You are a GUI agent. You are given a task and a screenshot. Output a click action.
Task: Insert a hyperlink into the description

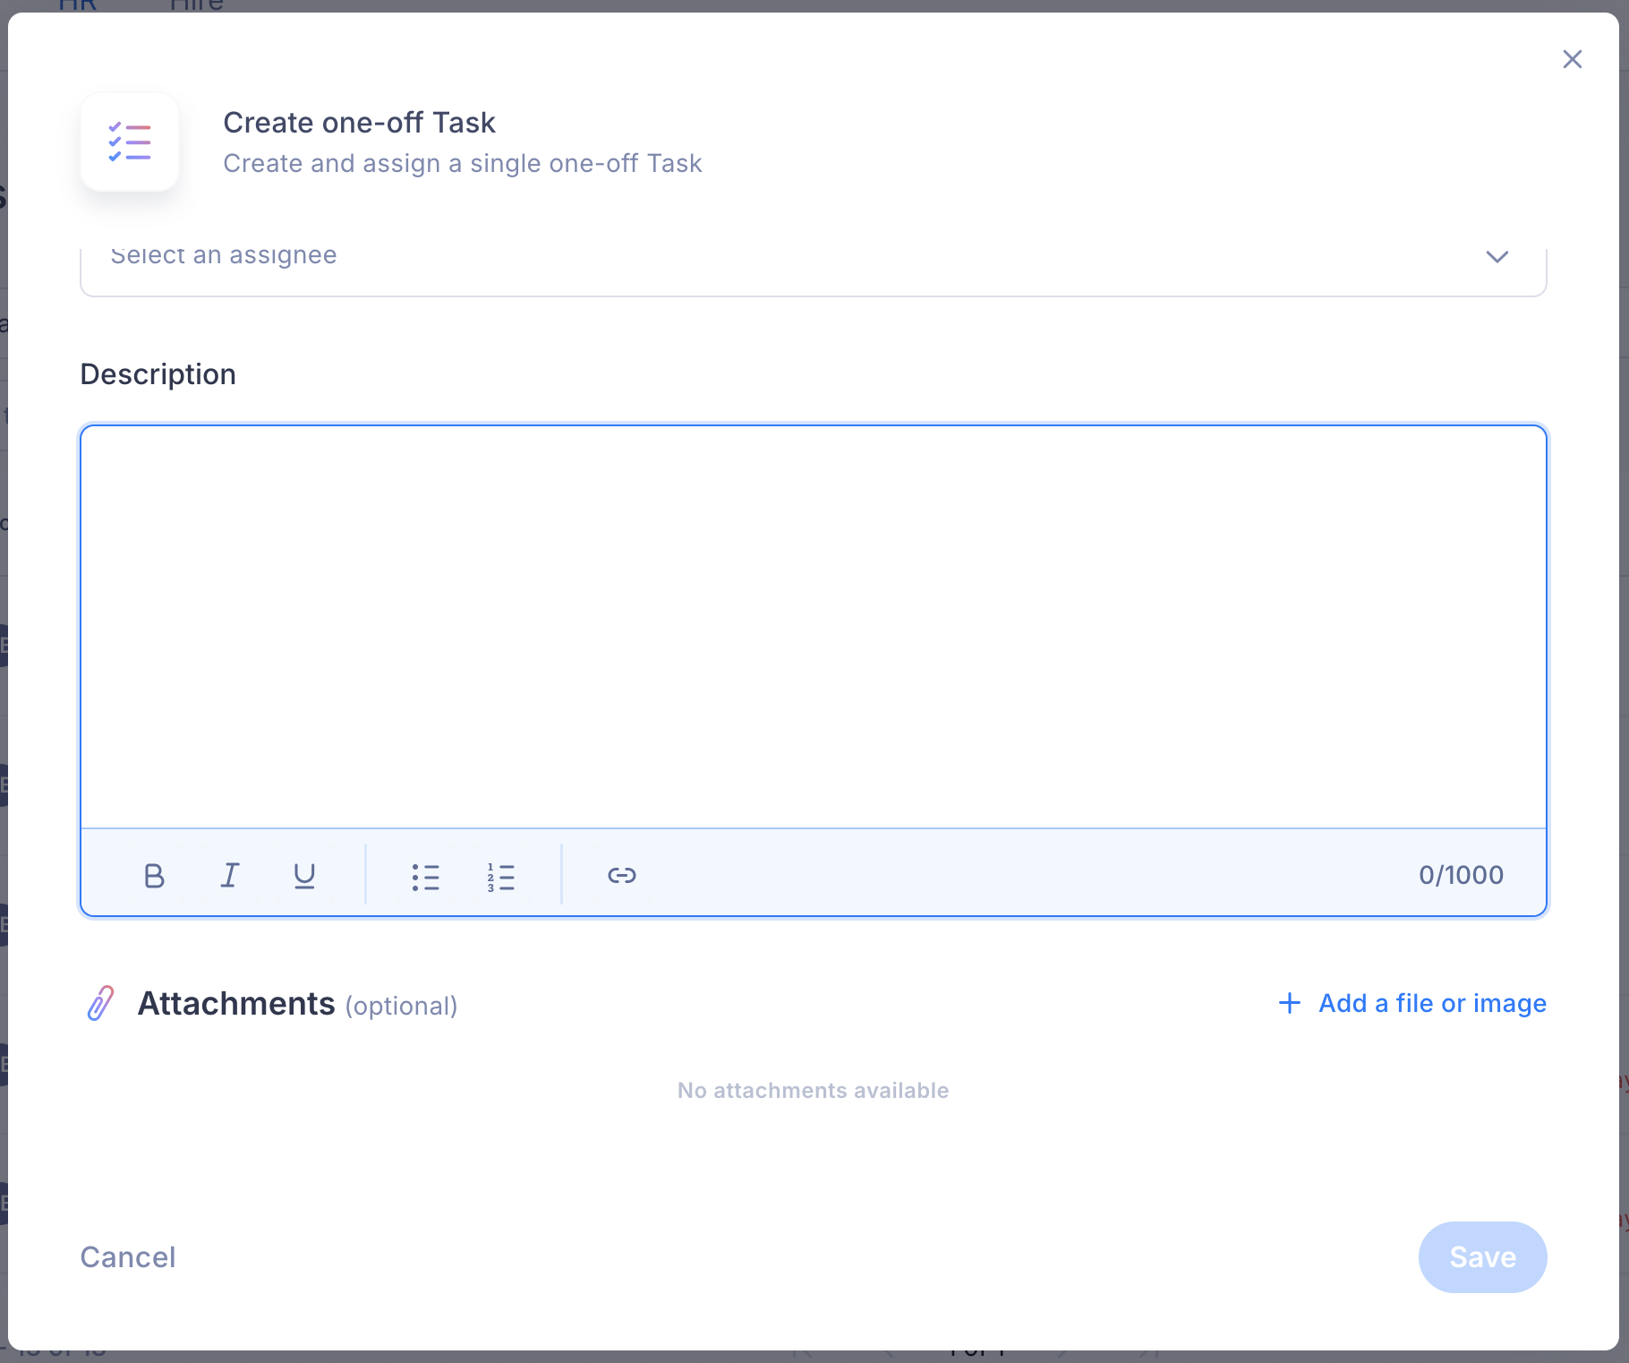click(621, 875)
